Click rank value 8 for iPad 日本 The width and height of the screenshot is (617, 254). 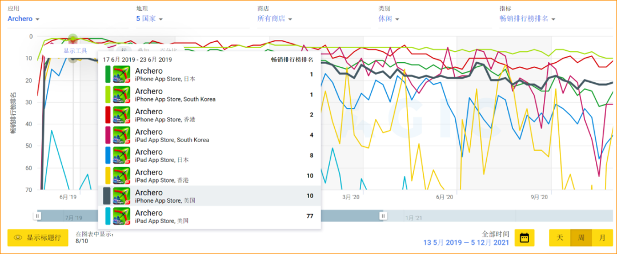[312, 155]
